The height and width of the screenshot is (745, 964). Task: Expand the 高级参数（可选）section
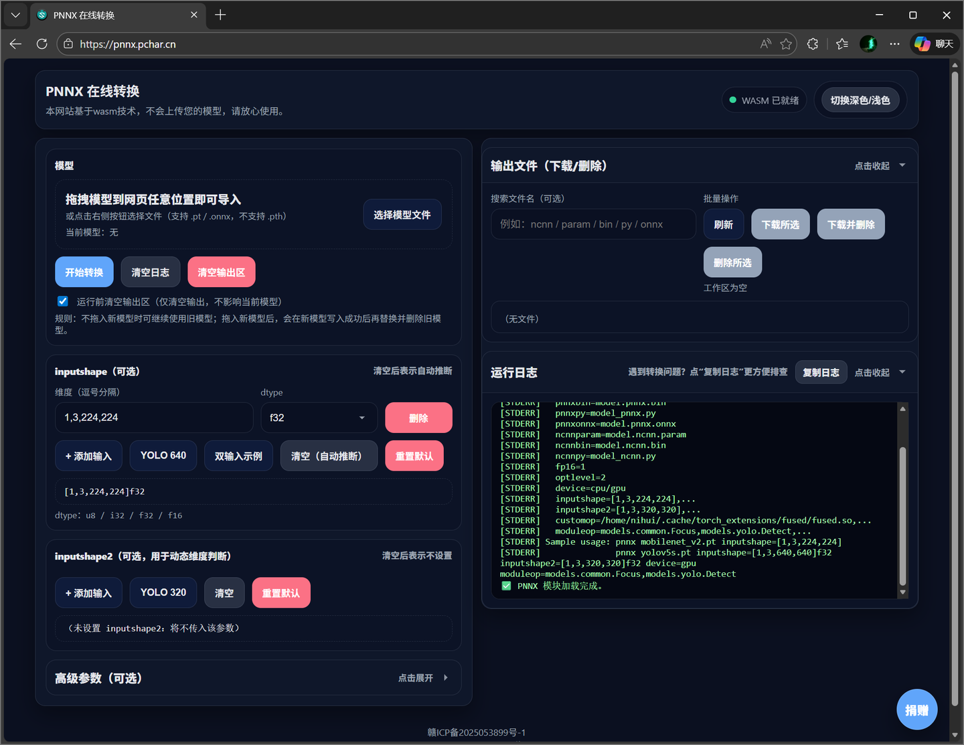coord(254,678)
